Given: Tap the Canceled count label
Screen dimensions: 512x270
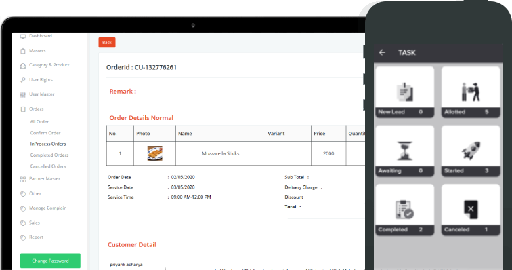Looking at the screenshot, I should point(471,230).
